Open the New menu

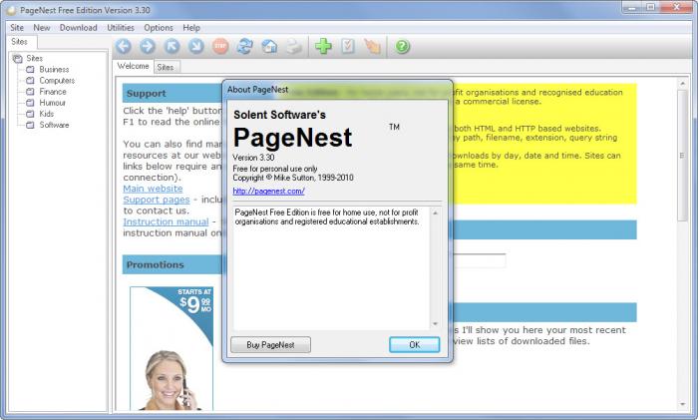(42, 28)
